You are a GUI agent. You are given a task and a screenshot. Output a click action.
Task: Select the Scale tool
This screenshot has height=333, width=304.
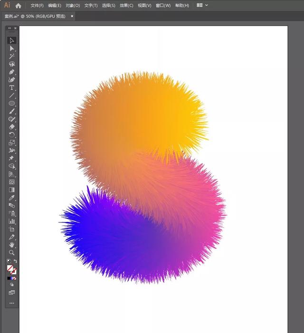pos(12,143)
